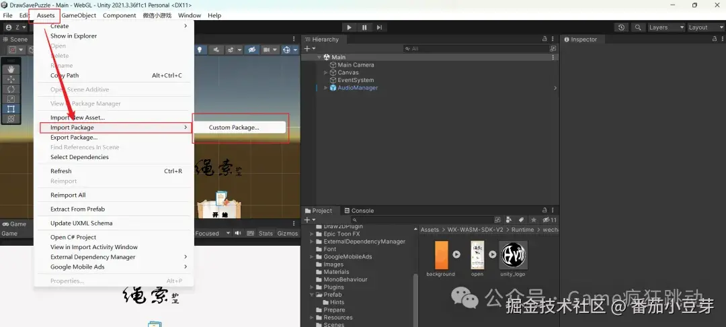The image size is (726, 327).
Task: Advance one frame with Step
Action: point(379,28)
